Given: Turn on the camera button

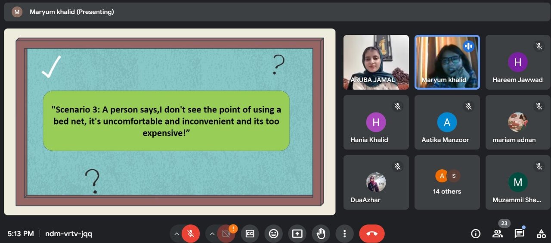Looking at the screenshot, I should click(226, 234).
